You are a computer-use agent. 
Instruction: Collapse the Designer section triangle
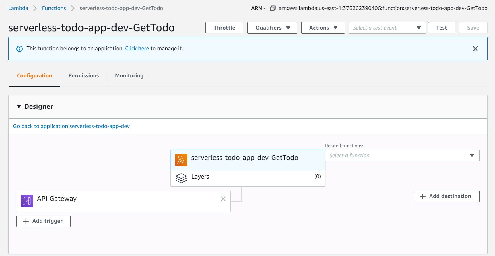click(x=19, y=106)
